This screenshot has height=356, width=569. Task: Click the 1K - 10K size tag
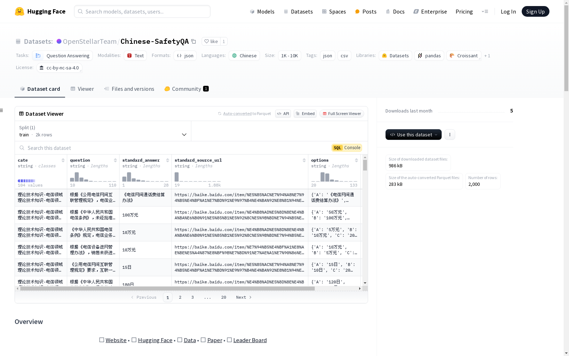pos(289,56)
